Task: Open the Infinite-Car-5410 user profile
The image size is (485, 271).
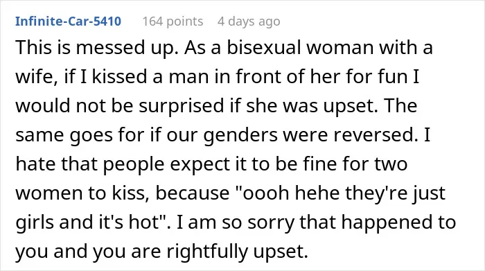Action: [68, 21]
